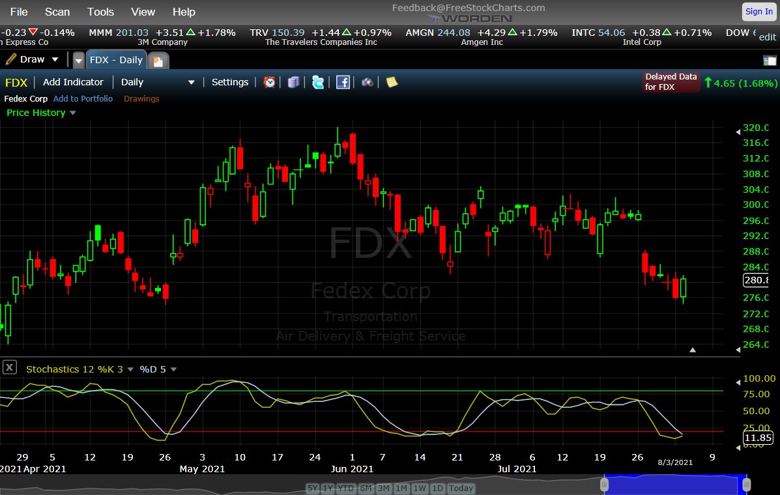
Task: Open the File menu
Action: tap(19, 12)
